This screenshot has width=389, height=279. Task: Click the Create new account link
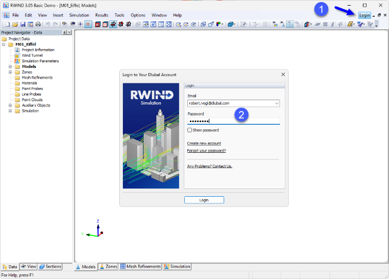coord(204,143)
